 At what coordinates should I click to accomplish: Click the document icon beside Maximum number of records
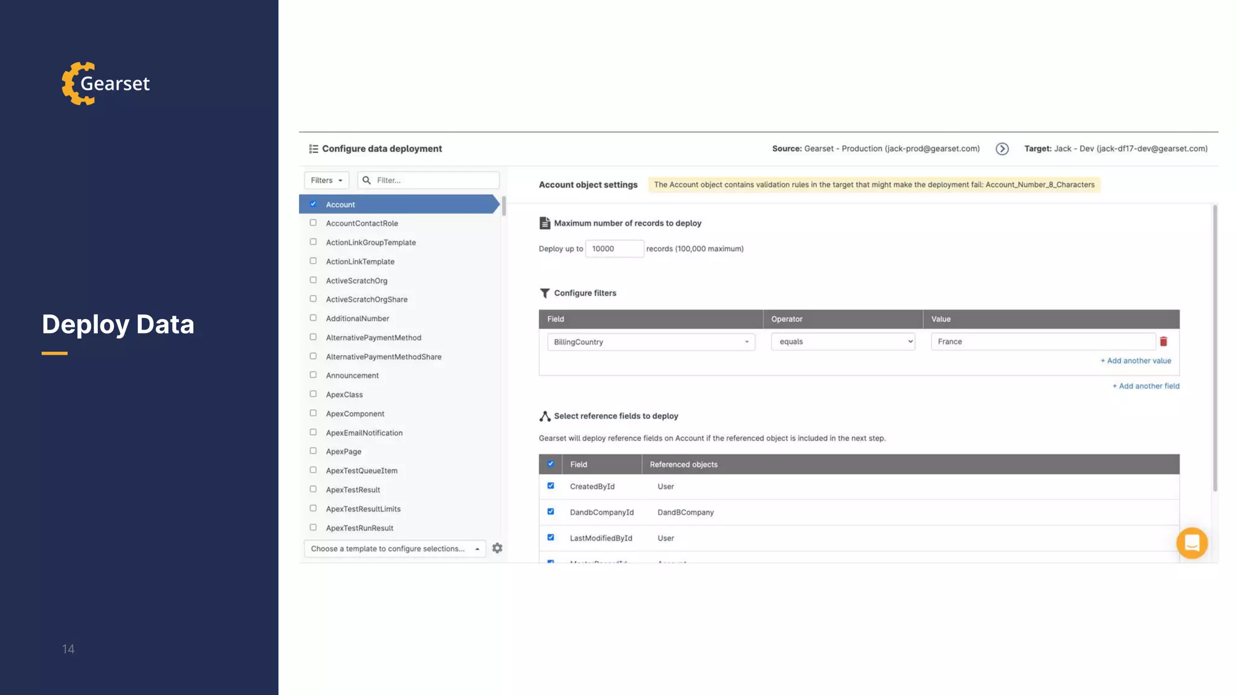tap(544, 223)
